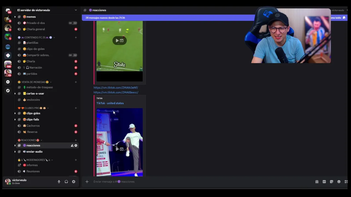The image size is (351, 197).
Task: Collapse the CONTENIDO FC 25 category
Action: click(36, 37)
